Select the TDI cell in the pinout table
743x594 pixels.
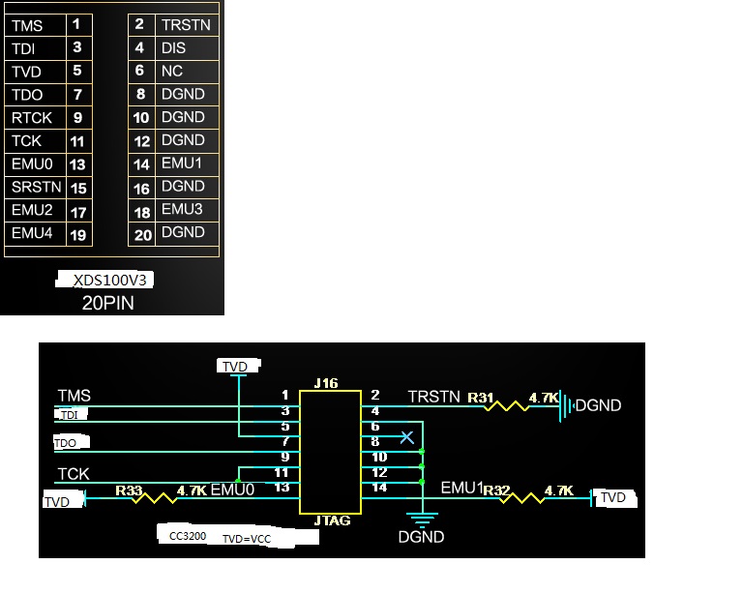pos(35,48)
